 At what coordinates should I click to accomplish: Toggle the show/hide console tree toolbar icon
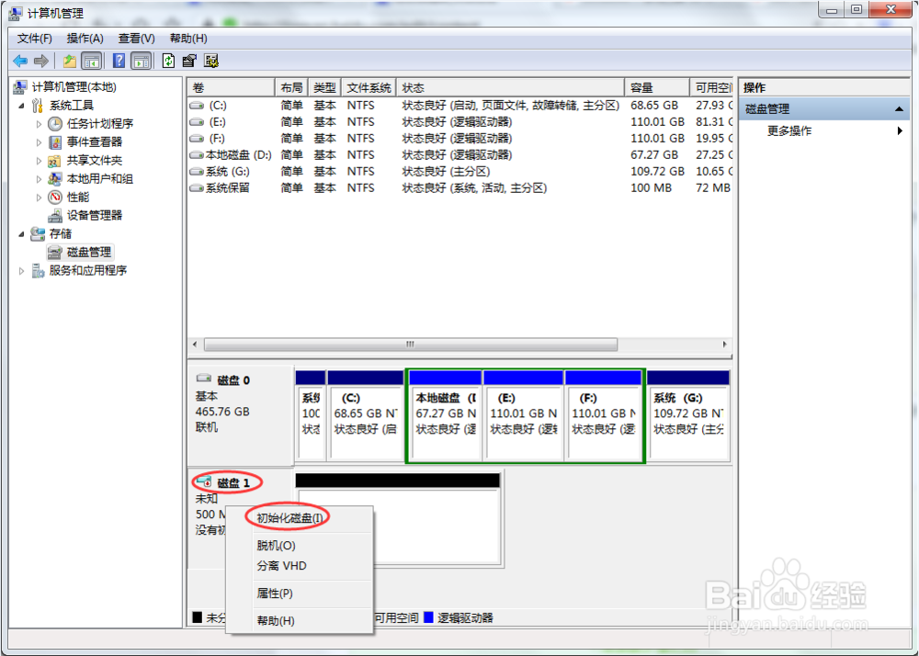pos(91,61)
